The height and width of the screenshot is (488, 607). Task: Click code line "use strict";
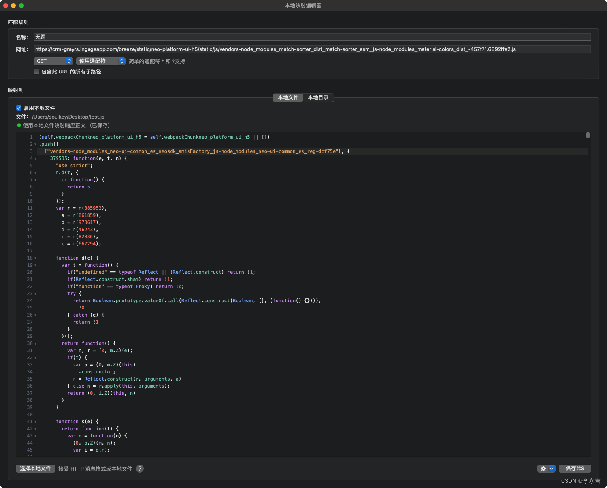coord(74,166)
